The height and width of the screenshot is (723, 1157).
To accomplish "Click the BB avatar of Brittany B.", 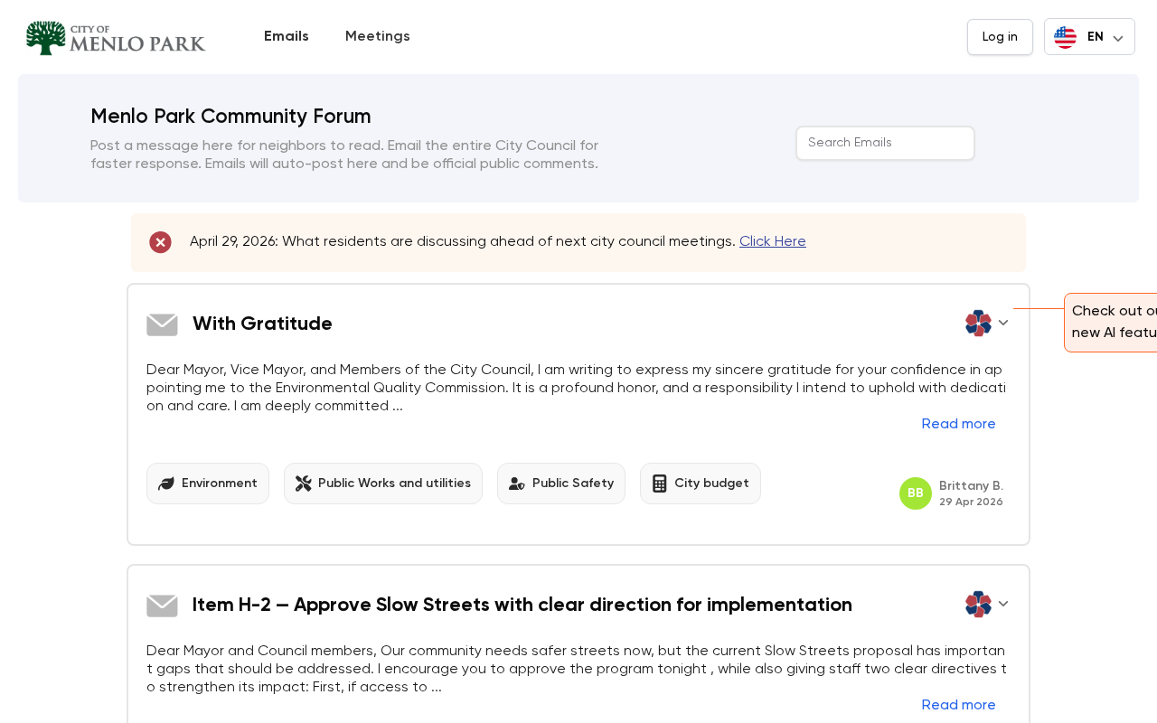I will tap(916, 493).
